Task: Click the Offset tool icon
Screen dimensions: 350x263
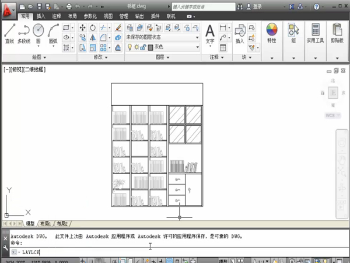Action: [118, 48]
